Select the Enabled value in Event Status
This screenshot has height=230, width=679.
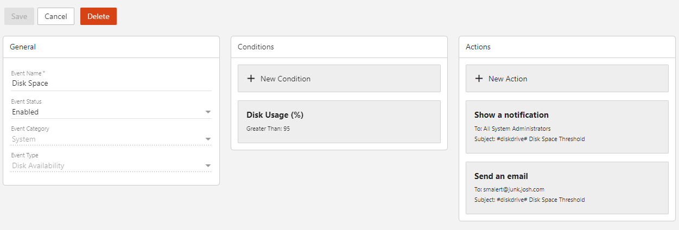[26, 112]
